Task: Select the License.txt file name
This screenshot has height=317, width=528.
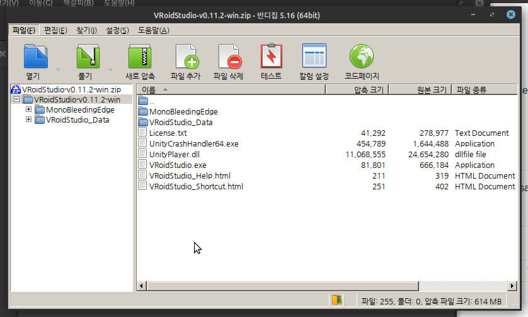Action: pyautogui.click(x=168, y=133)
